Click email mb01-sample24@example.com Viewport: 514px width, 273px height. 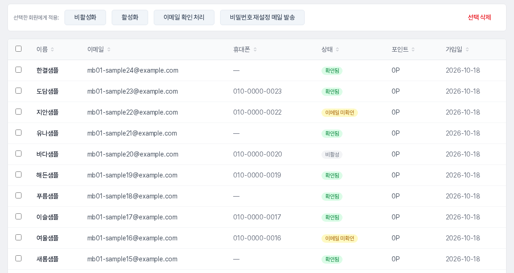click(x=133, y=70)
